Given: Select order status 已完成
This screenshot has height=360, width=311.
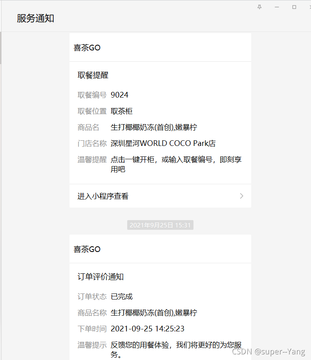Looking at the screenshot, I should click(122, 296).
